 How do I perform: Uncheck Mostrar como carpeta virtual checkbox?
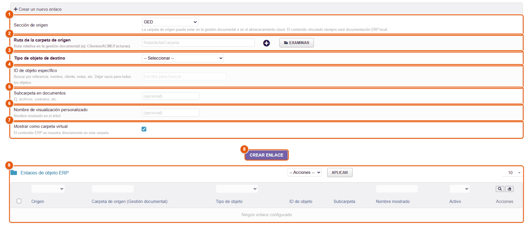[144, 129]
